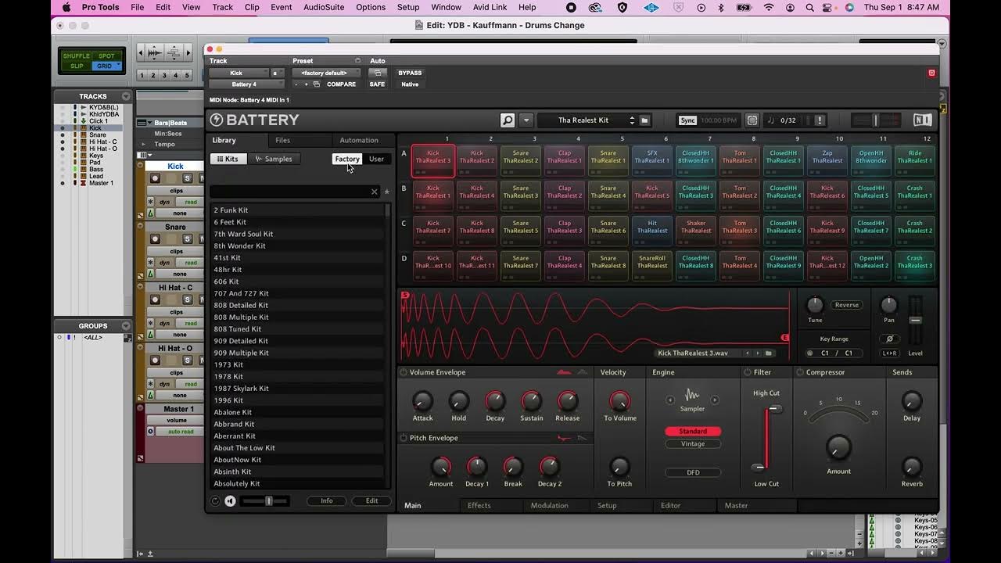Click the plug-in window target icon at top right
The width and height of the screenshot is (1001, 563).
931,73
